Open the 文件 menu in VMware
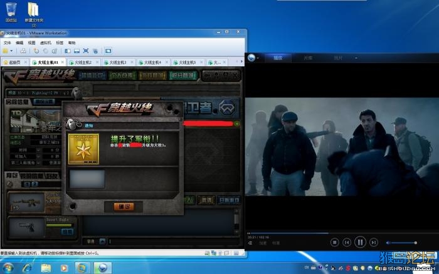Screen dimensions: 439x274 tap(8, 43)
